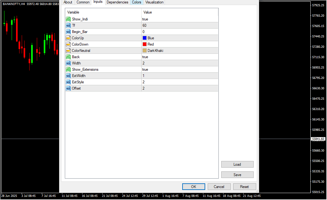327x200 pixels.
Task: Click the Reset button
Action: 245,186
